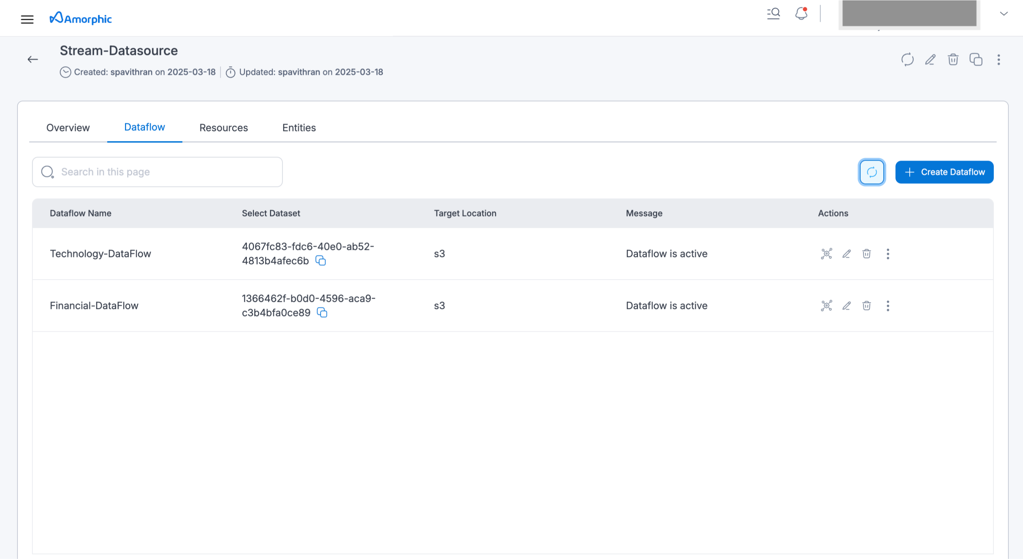1023x559 pixels.
Task: Click the datasource header clone icon
Action: (x=976, y=60)
